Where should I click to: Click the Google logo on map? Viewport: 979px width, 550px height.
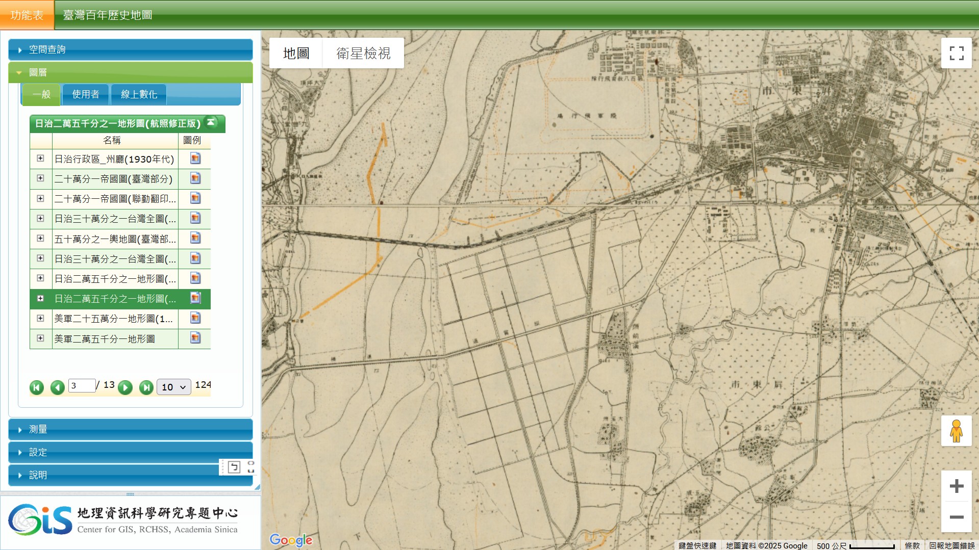point(291,540)
